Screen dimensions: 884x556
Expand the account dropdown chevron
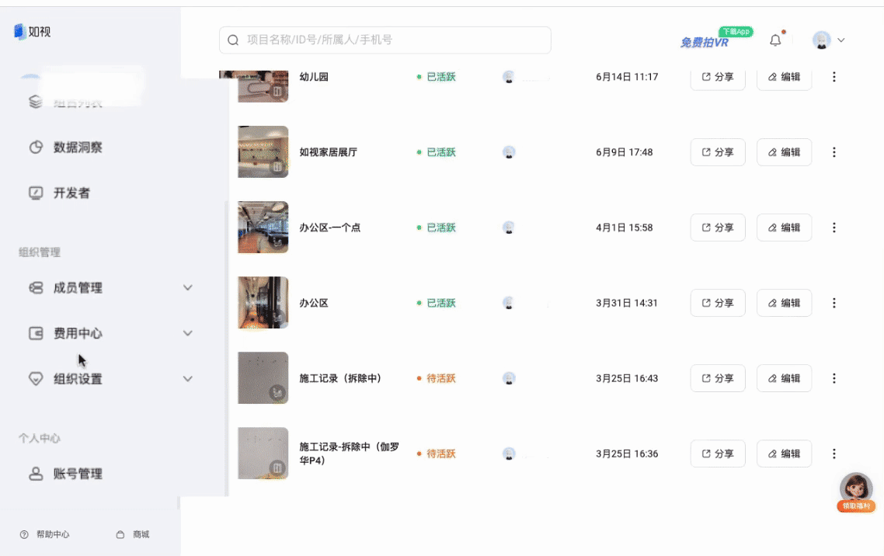click(x=841, y=40)
